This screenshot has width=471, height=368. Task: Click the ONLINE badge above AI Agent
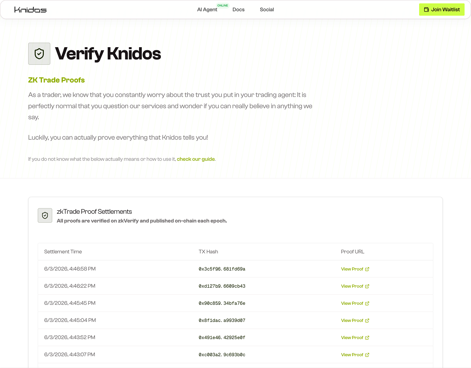tap(223, 6)
